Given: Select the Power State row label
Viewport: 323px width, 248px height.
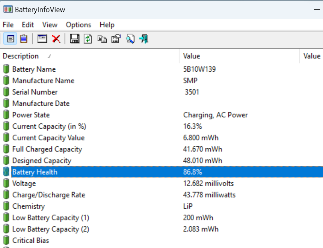Looking at the screenshot, I should (31, 115).
